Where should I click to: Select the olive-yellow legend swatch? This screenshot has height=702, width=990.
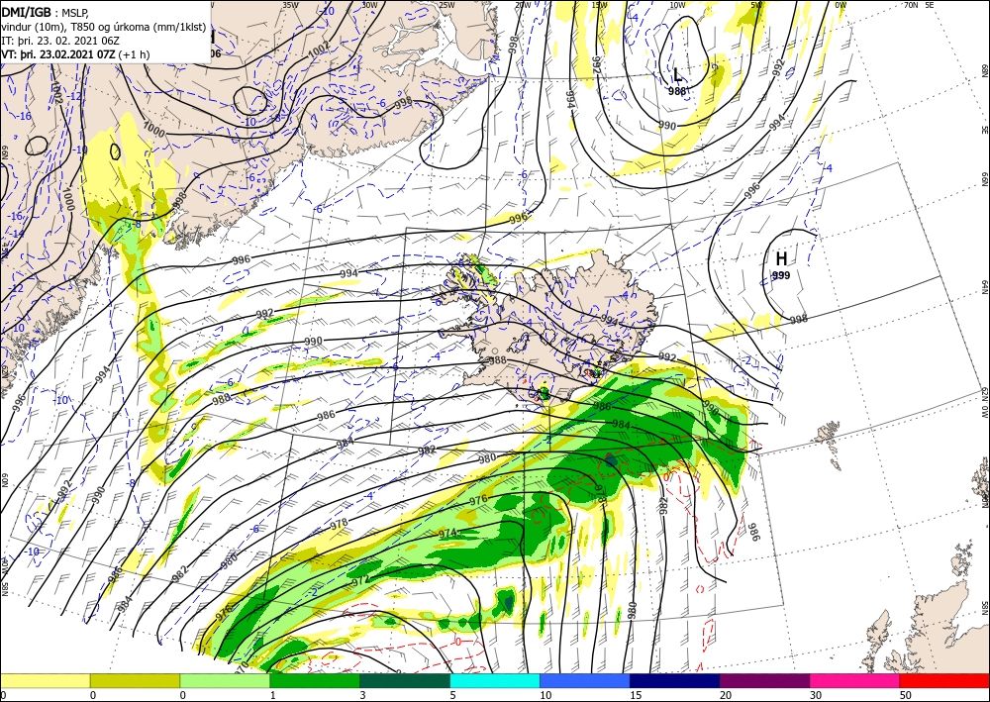pyautogui.click(x=135, y=680)
